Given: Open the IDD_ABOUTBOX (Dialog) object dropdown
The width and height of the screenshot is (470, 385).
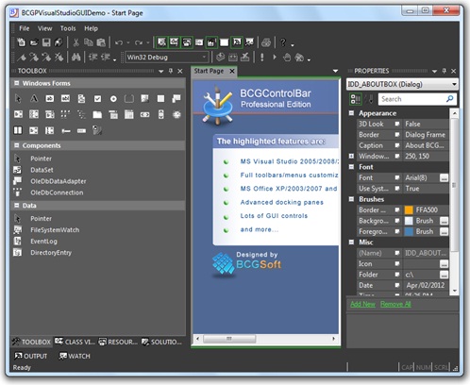Looking at the screenshot, I should (454, 84).
